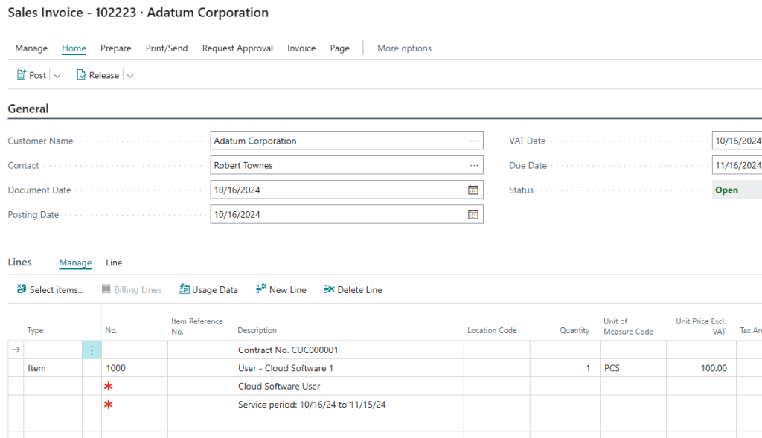Click Delete Line in Lines toolbar
Screen dimensions: 762x438
(353, 289)
